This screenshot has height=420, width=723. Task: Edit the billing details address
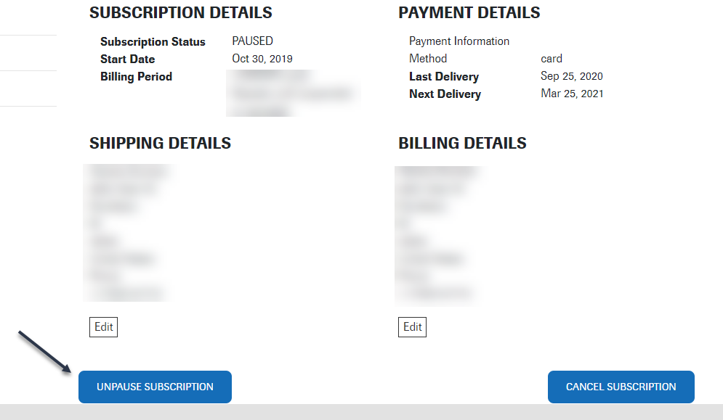tap(412, 327)
